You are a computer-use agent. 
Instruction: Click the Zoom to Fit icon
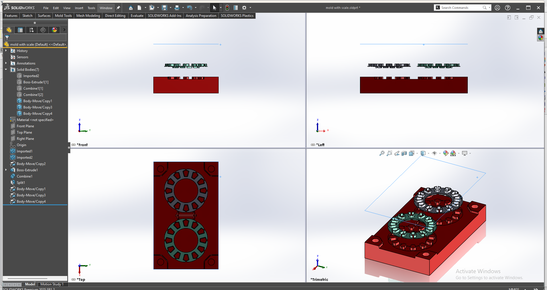(x=382, y=154)
